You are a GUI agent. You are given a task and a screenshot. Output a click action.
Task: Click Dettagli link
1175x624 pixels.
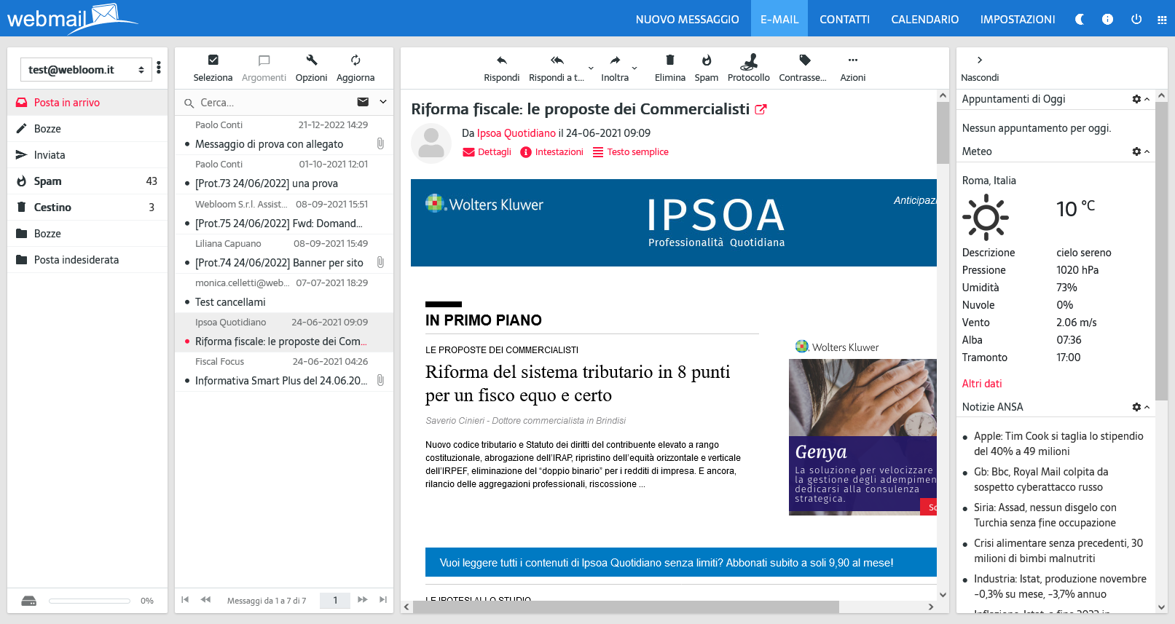487,152
